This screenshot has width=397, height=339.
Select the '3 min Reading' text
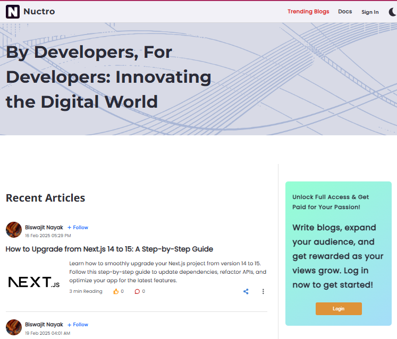[x=86, y=291]
